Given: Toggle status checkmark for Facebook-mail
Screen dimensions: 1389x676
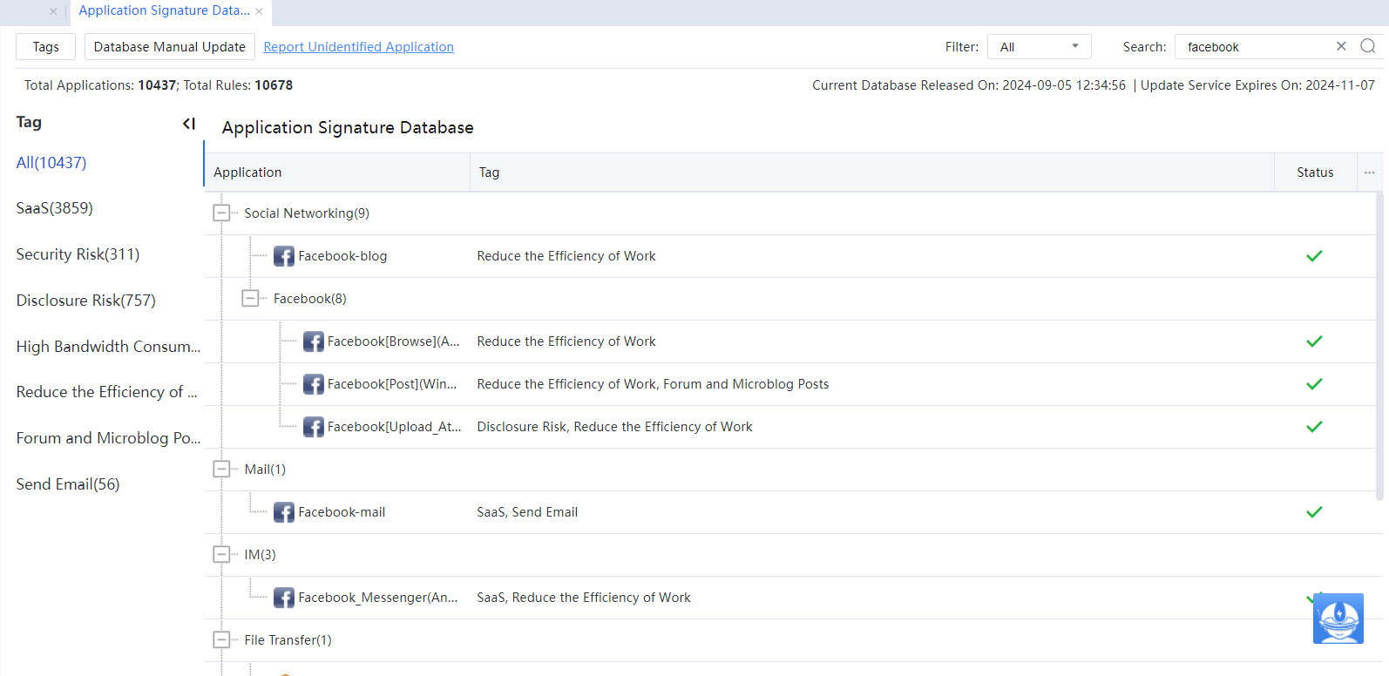Looking at the screenshot, I should [x=1314, y=512].
